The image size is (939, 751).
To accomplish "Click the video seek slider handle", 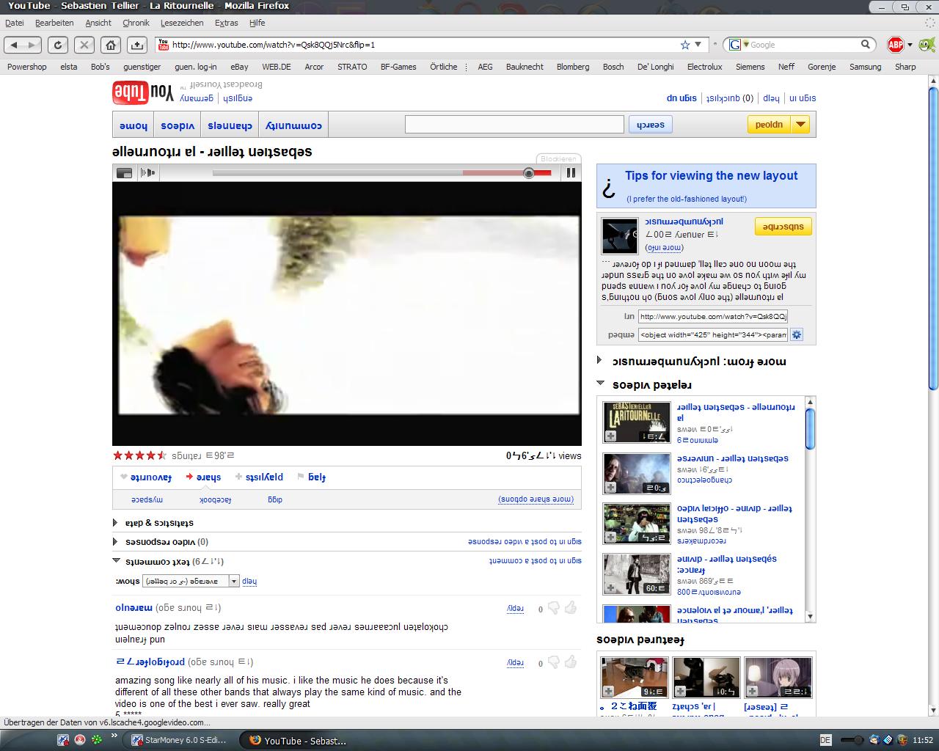I will [x=529, y=173].
